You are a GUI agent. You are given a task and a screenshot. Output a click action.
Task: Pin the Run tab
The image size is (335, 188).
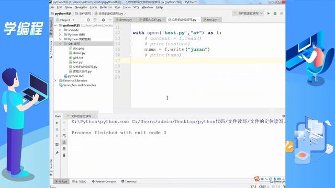coord(57,153)
